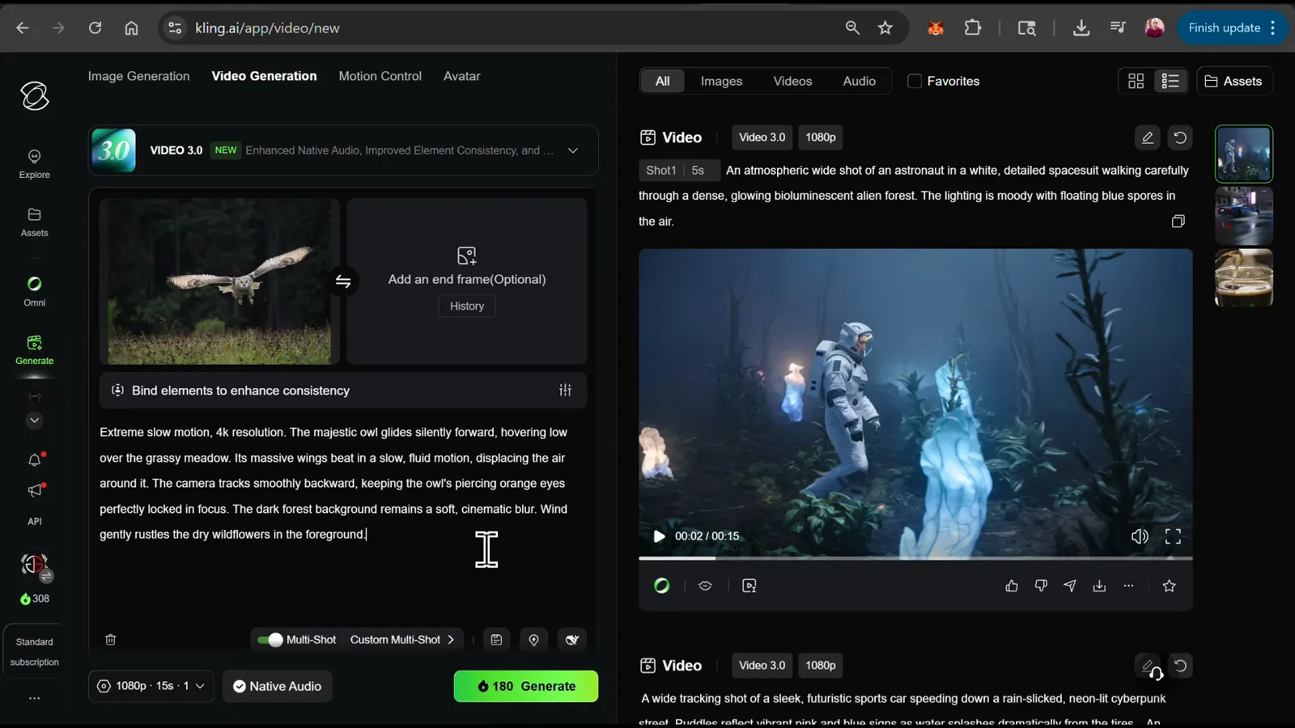Click the notifications bell icon
Viewport: 1295px width, 728px height.
coord(34,460)
